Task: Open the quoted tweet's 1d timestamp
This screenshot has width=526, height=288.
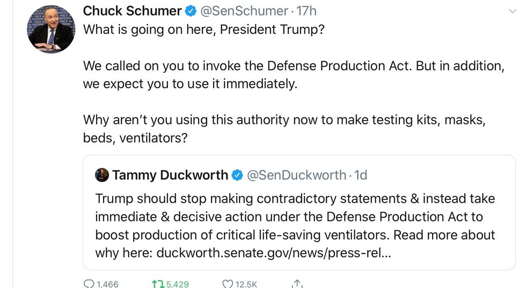Action: coord(361,175)
